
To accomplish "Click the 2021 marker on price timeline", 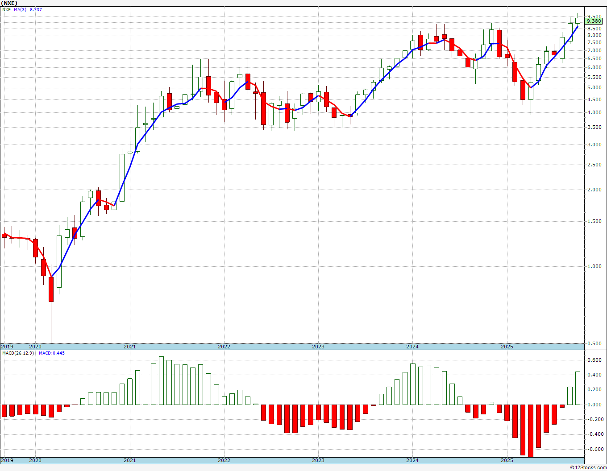I will click(129, 347).
